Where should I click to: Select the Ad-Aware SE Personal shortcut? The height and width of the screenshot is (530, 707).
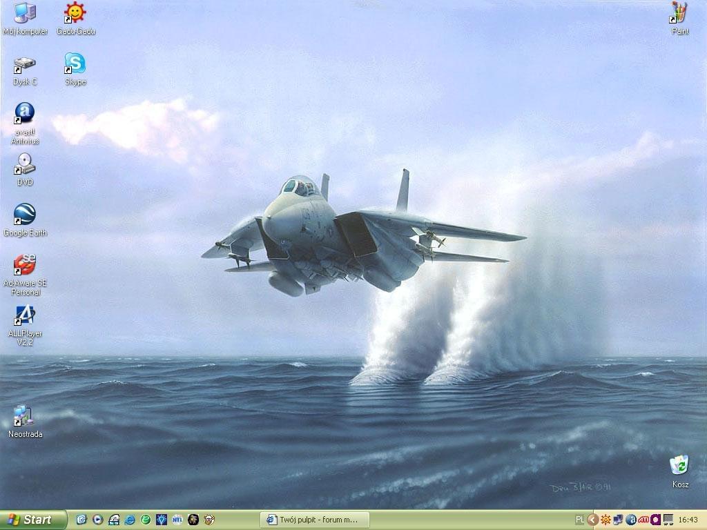pyautogui.click(x=25, y=275)
